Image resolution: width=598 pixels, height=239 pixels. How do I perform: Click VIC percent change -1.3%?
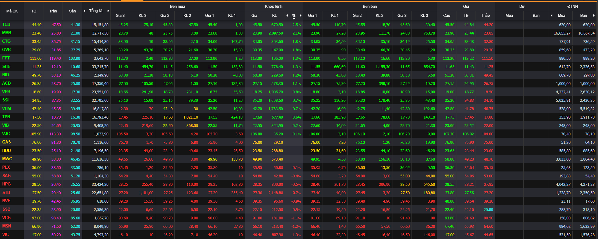[296, 235]
